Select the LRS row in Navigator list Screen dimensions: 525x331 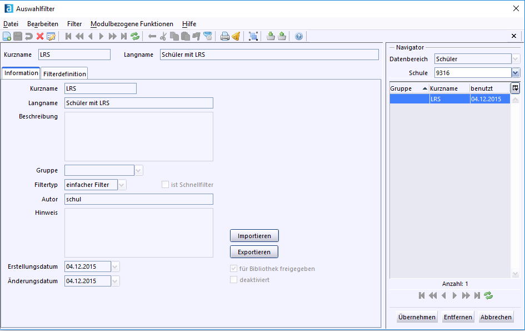click(x=449, y=99)
